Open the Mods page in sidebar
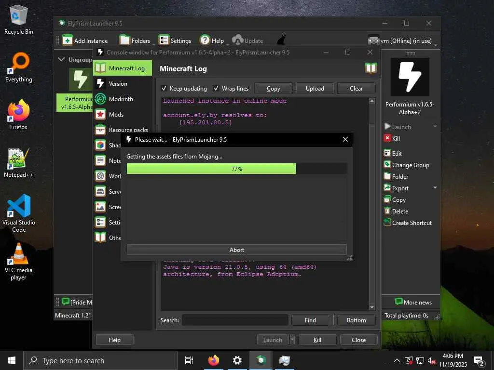 tap(123, 114)
